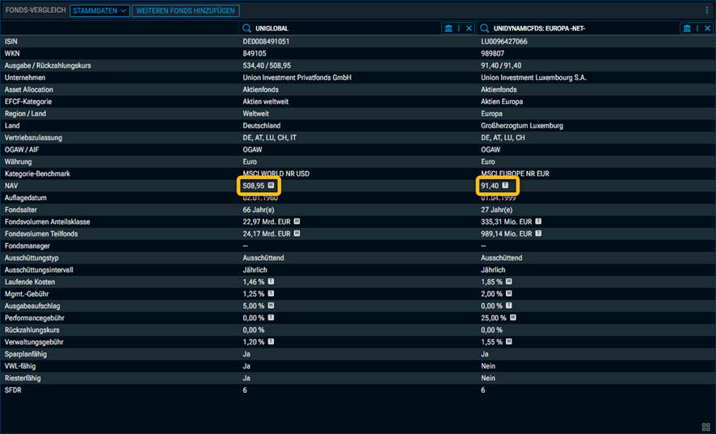Click the Fonds-Vergleich panel title

coord(36,10)
